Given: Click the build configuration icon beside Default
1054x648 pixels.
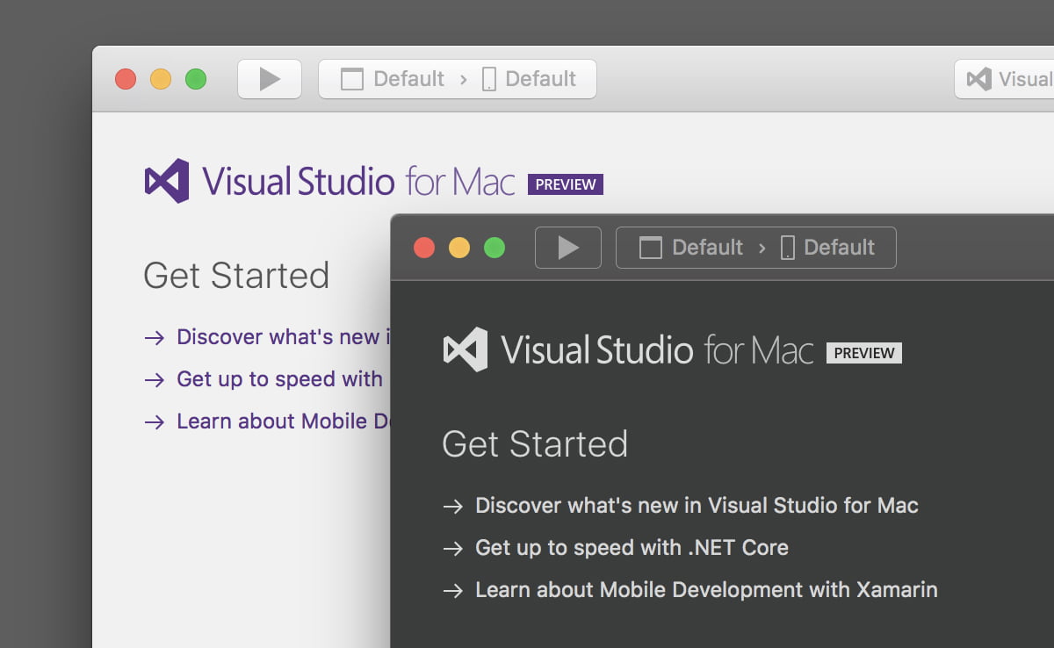Looking at the screenshot, I should click(651, 248).
